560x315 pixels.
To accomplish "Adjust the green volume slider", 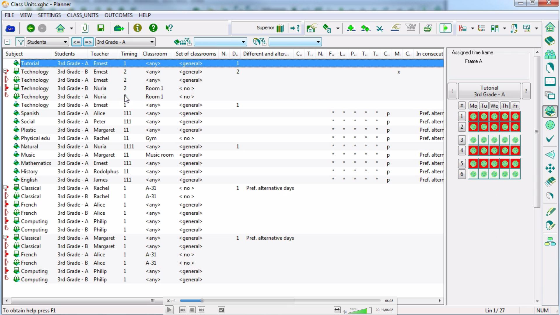I will click(x=360, y=310).
